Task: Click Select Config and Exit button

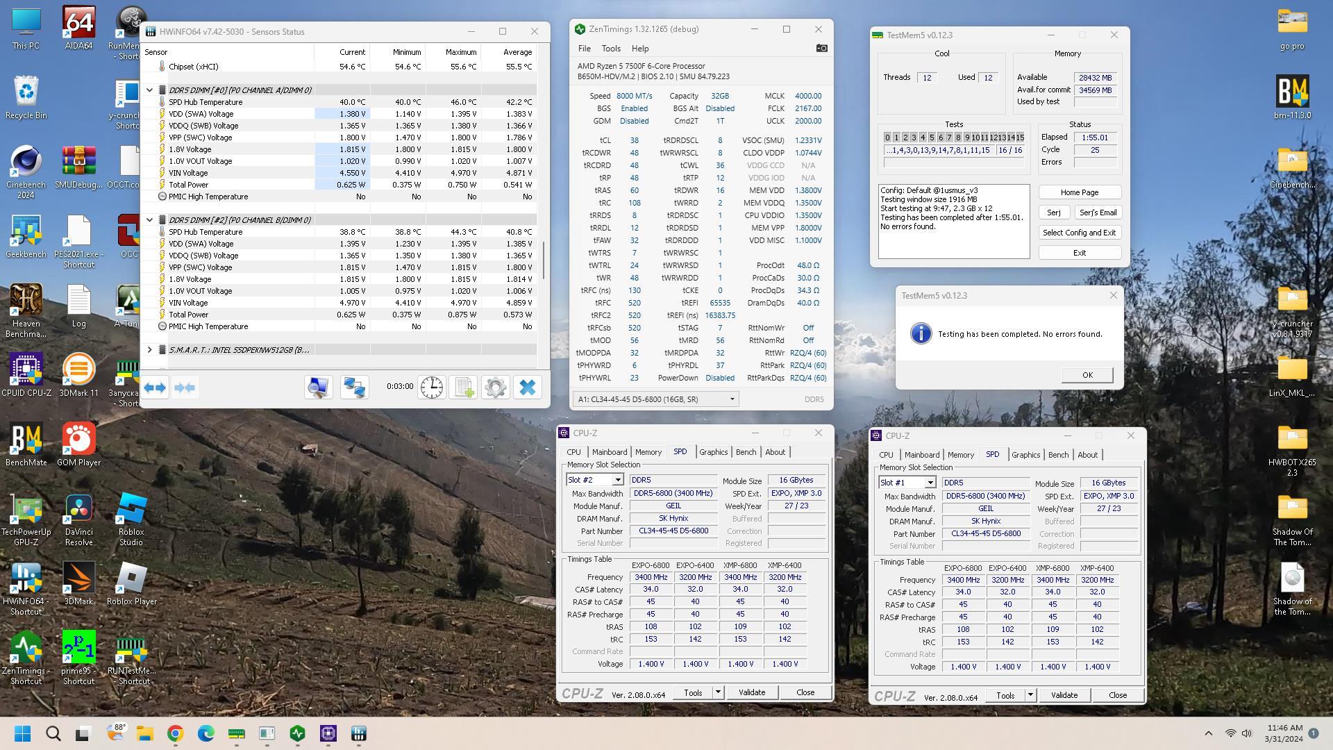Action: click(x=1080, y=233)
